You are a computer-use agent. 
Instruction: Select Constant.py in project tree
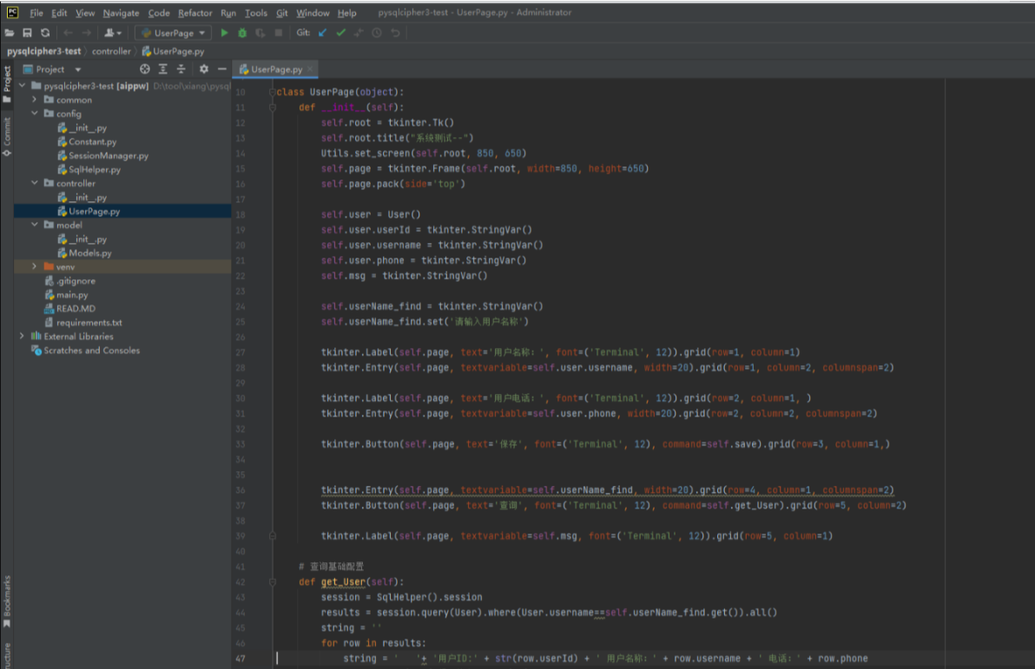[92, 141]
